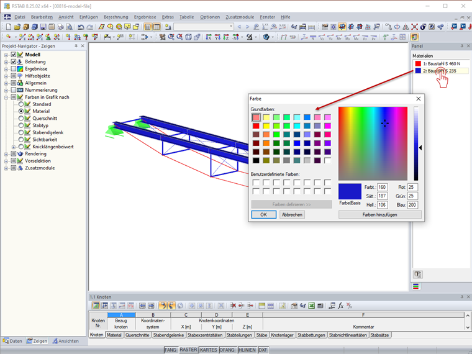
Task: Toggle the project navigator panel icon
Action: click(x=148, y=27)
